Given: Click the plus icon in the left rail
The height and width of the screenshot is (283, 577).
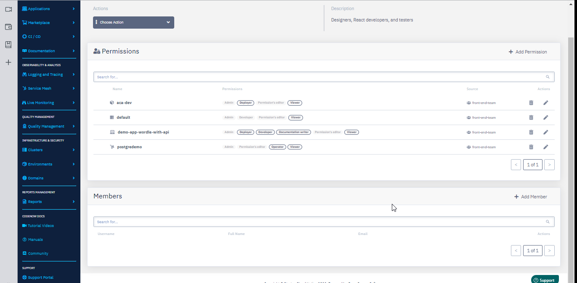Looking at the screenshot, I should point(8,62).
